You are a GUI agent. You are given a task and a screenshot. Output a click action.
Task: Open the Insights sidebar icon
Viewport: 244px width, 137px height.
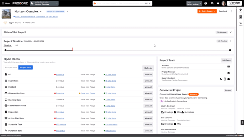(x=240, y=24)
